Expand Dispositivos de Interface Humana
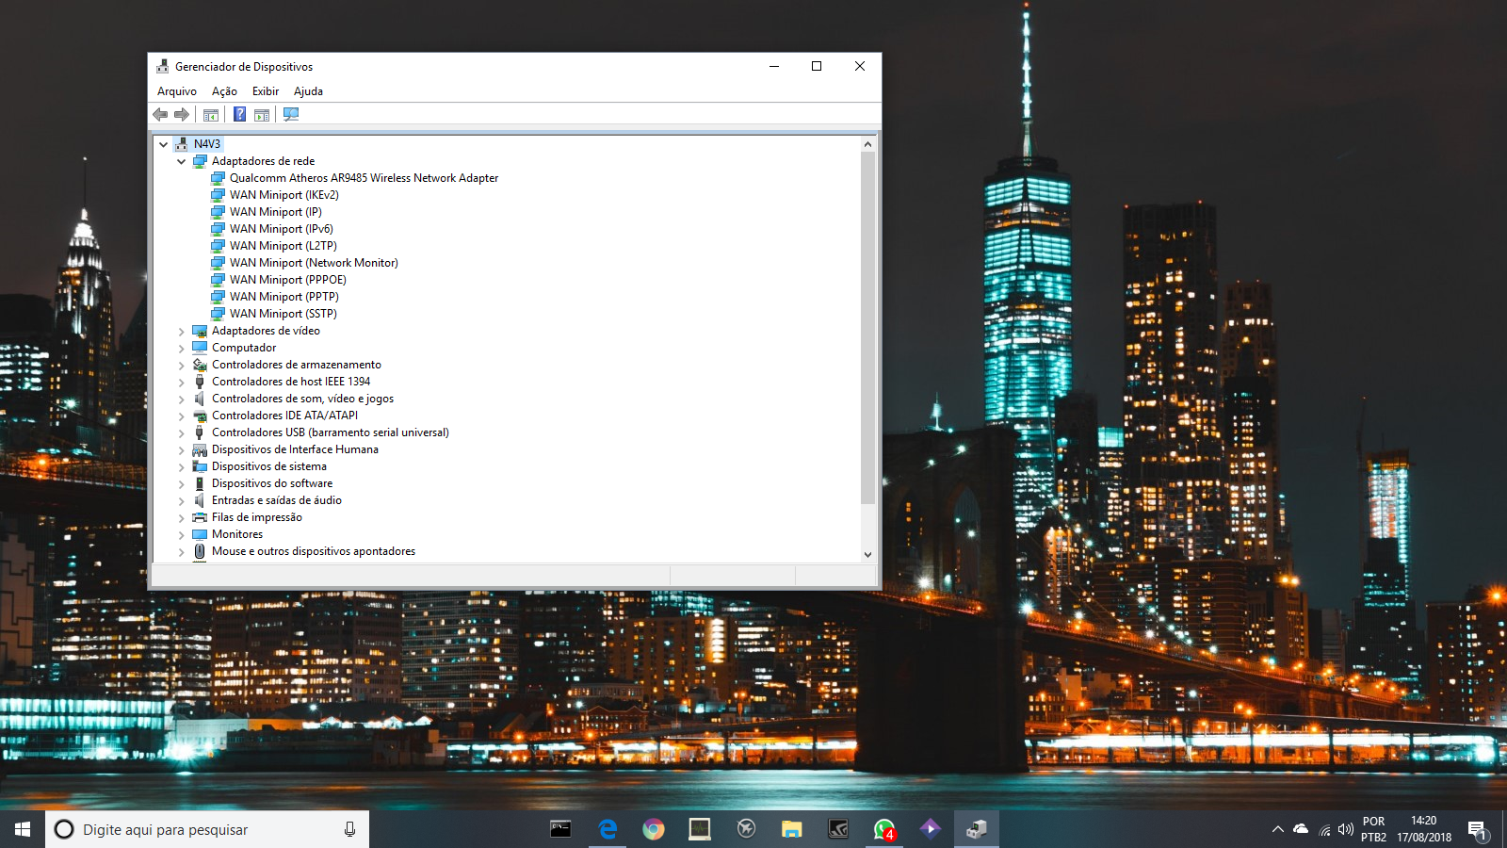Screen dimensions: 1507x848 pos(182,450)
